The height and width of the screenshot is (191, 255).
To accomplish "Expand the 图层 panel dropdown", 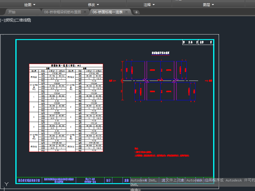I will tap(209, 5).
